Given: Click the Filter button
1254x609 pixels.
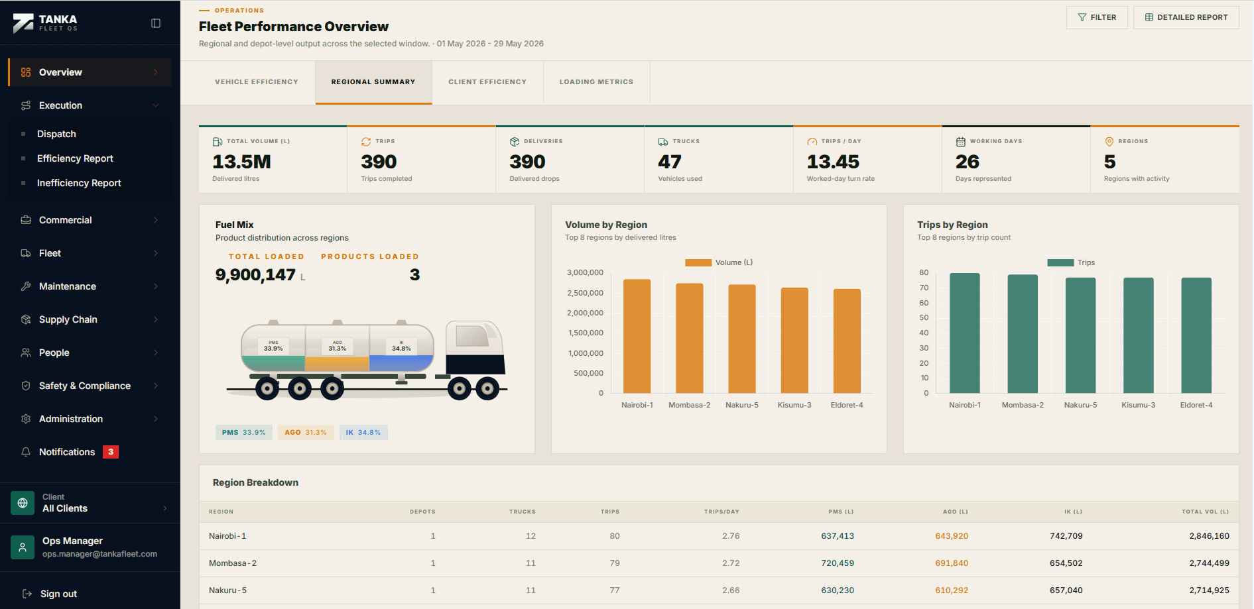Looking at the screenshot, I should click(x=1097, y=17).
